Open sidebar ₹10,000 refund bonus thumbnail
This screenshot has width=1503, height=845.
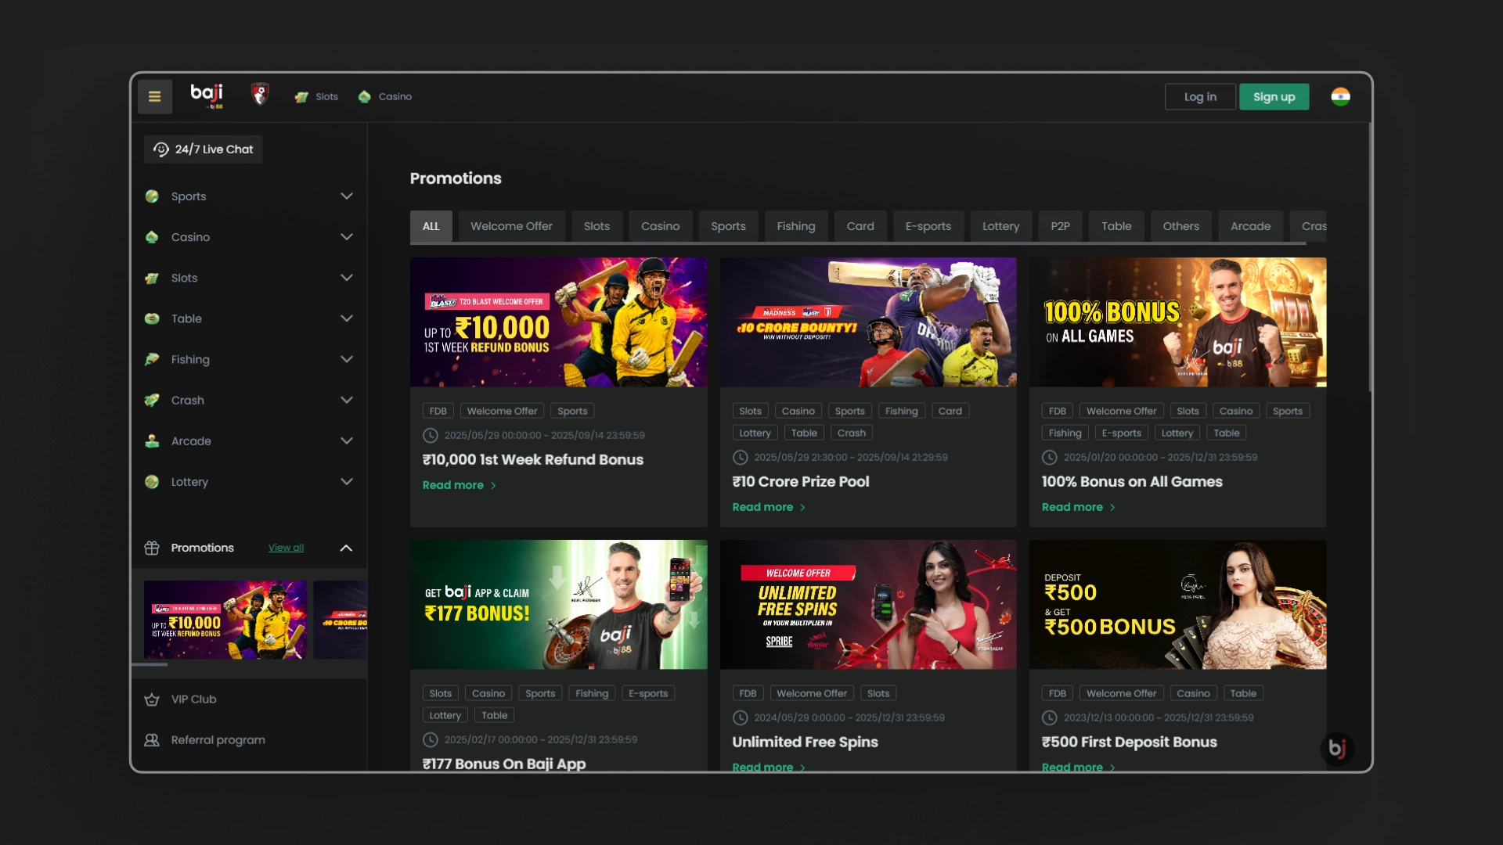tap(225, 620)
